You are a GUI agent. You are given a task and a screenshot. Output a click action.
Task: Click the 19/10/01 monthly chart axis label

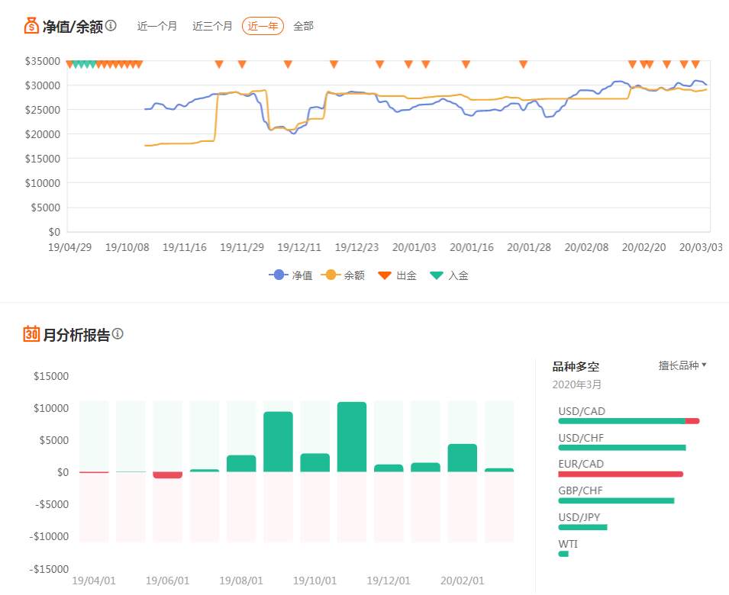pos(315,581)
